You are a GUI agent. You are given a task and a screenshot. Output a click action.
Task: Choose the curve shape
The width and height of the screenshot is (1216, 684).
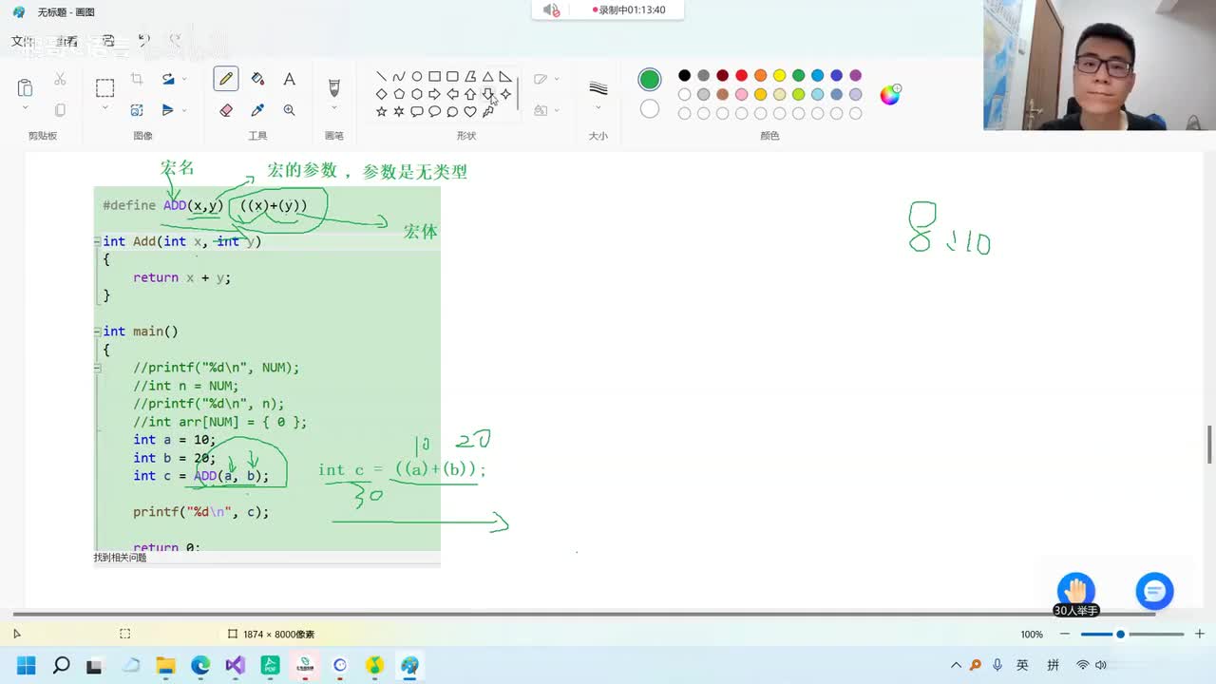pyautogui.click(x=399, y=77)
